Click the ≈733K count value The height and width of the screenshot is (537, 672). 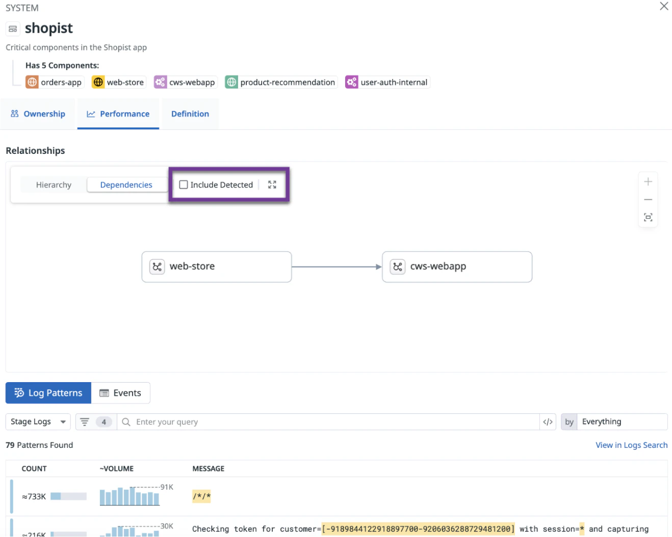click(34, 496)
